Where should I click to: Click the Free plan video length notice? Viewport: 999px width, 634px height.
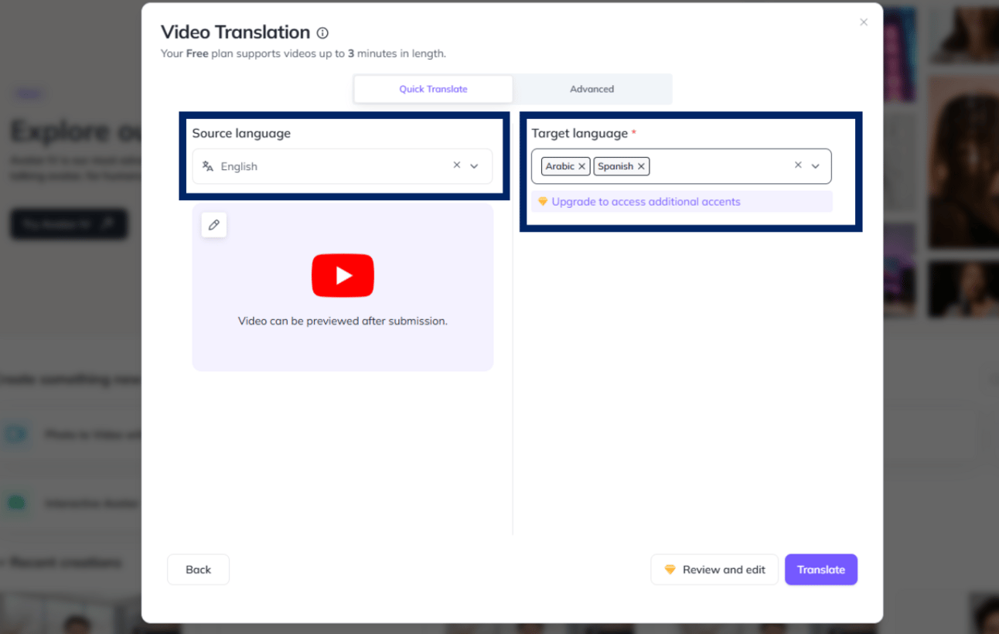click(303, 54)
